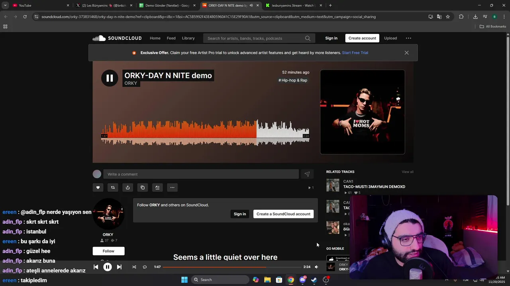The image size is (510, 286).
Task: Seek along the bottom player progress bar
Action: (232, 267)
